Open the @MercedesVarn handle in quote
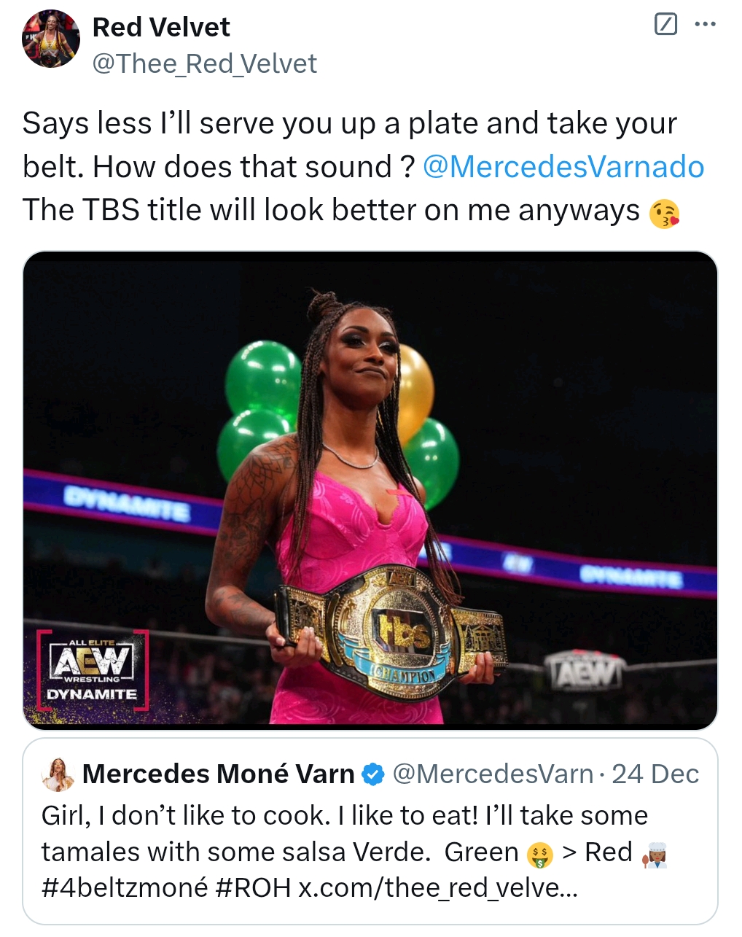The height and width of the screenshot is (937, 742). 493,774
